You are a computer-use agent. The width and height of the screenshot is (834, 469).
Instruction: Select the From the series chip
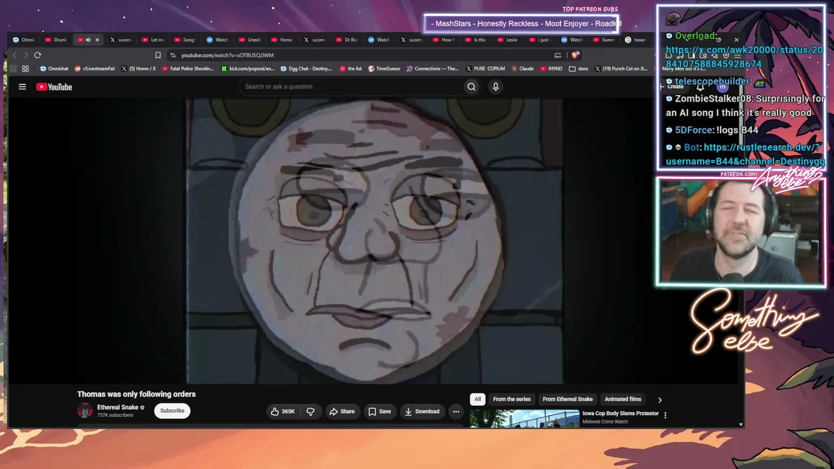[511, 399]
